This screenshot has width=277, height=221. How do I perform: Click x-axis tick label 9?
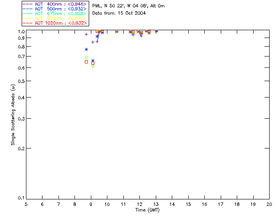coord(91,204)
